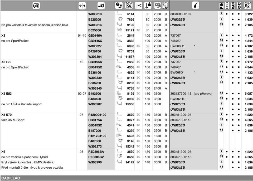
Task: Click the scissors icon in row GB0195A
Action: (x=138, y=62)
